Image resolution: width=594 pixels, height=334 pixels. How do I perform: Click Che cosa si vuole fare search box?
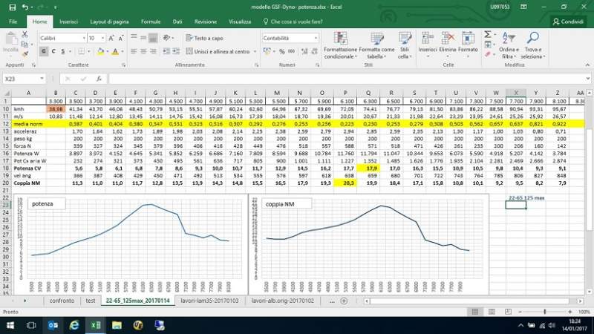tap(293, 22)
